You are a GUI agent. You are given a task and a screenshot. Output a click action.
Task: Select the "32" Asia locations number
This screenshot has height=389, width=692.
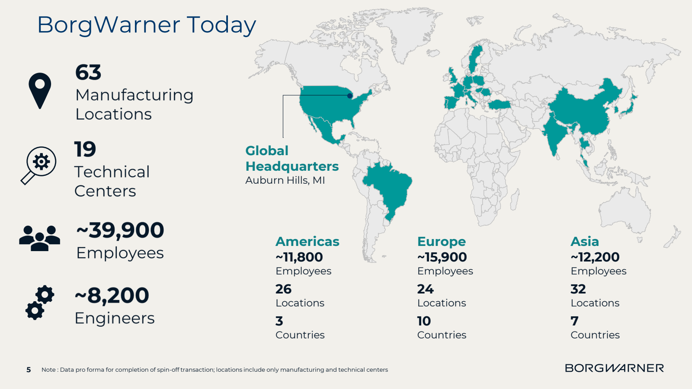coord(578,289)
